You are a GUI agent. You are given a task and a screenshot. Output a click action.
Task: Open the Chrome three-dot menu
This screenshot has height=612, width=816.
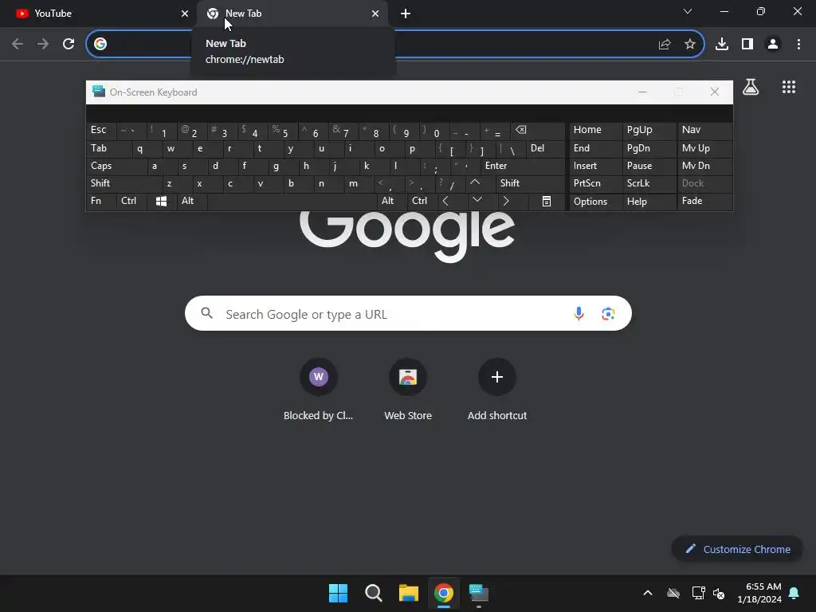point(798,45)
